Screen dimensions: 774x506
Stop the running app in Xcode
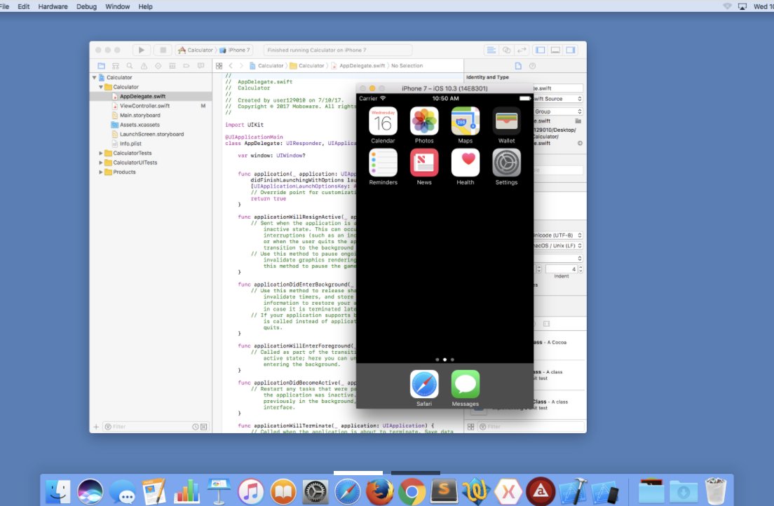(163, 50)
